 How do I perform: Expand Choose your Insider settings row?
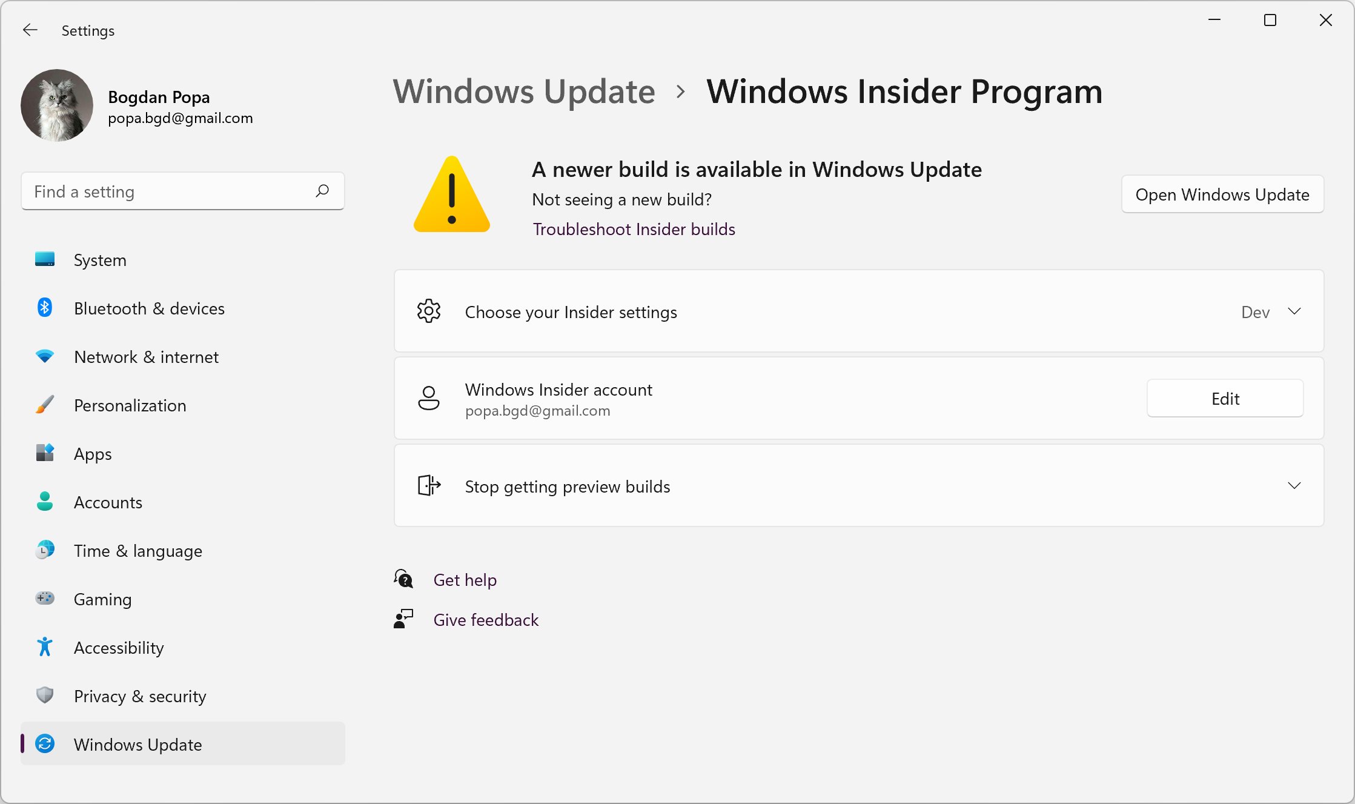tap(571, 312)
